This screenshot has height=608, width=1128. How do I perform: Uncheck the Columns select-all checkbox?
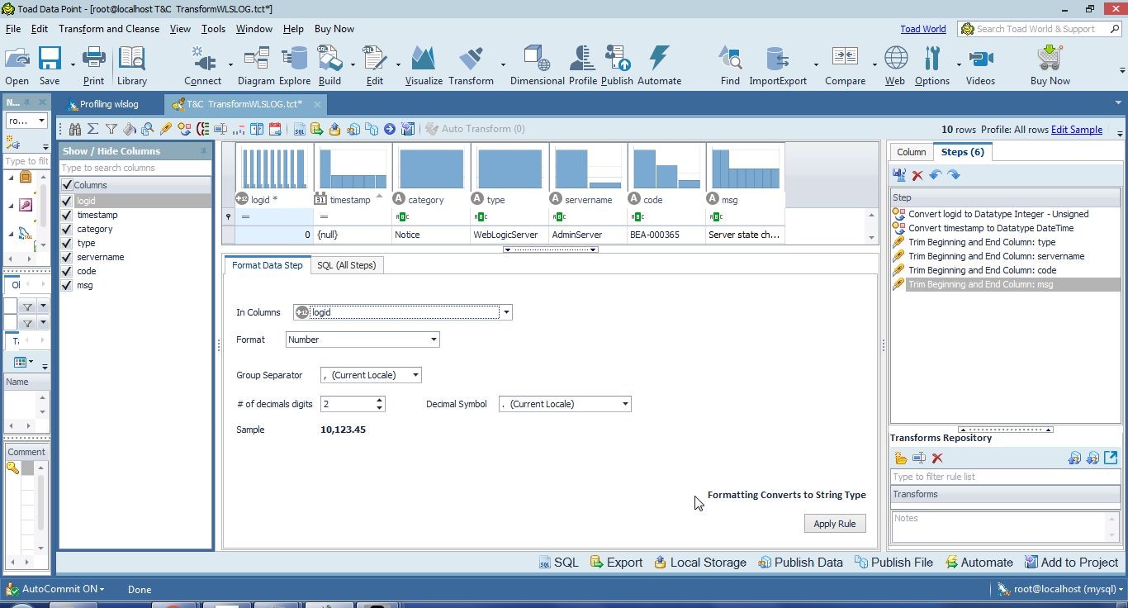pyautogui.click(x=67, y=185)
